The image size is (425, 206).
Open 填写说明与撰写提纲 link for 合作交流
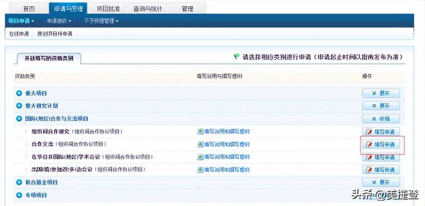[x=227, y=144]
